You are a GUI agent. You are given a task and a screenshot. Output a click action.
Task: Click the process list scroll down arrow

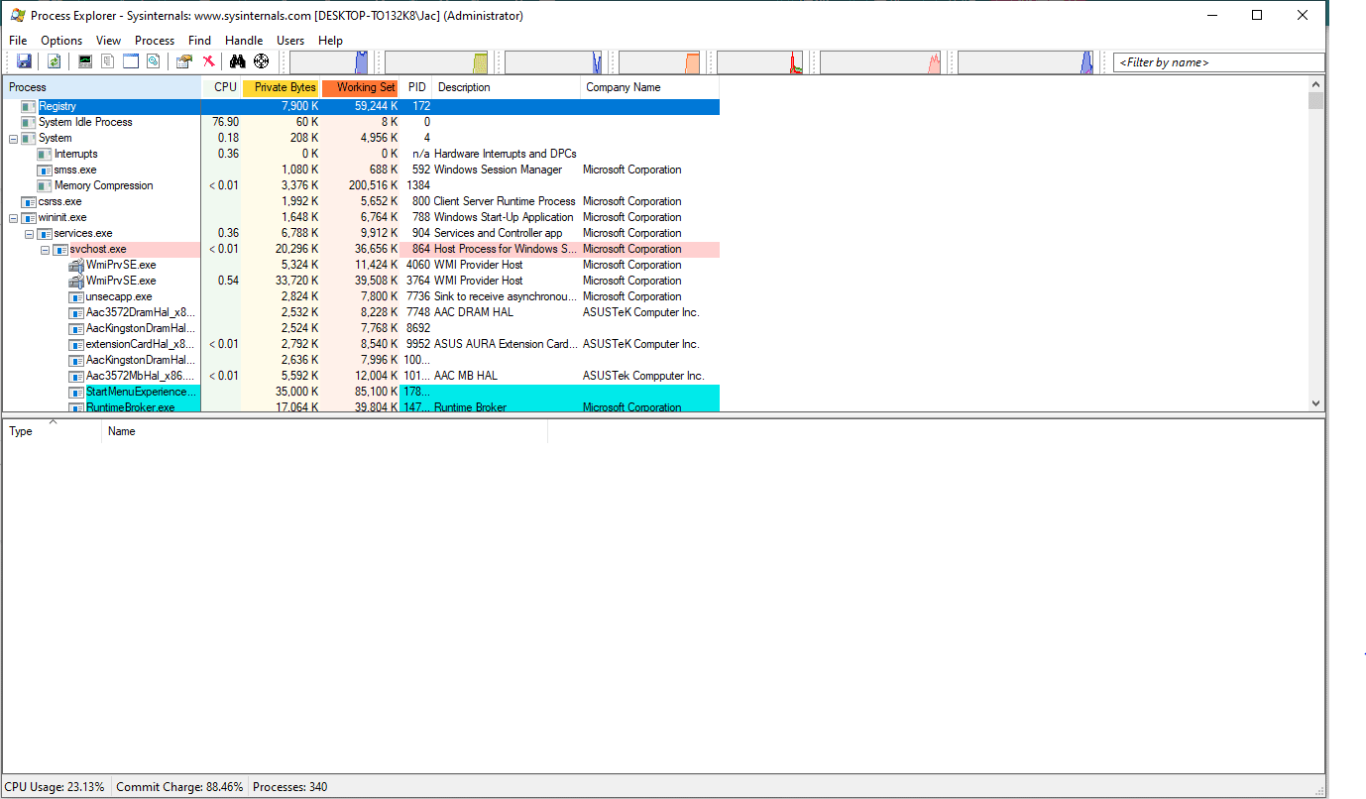point(1315,403)
